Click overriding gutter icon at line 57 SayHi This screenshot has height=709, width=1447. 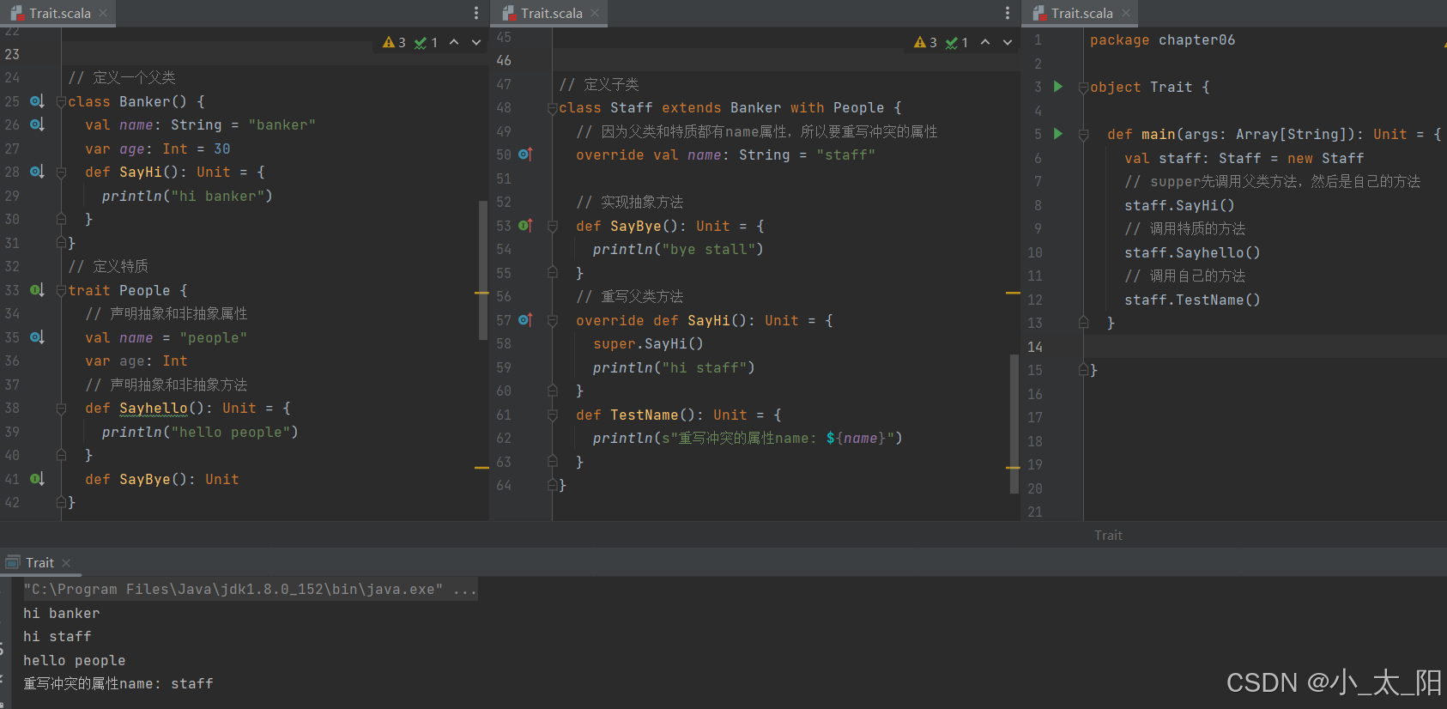pos(525,320)
